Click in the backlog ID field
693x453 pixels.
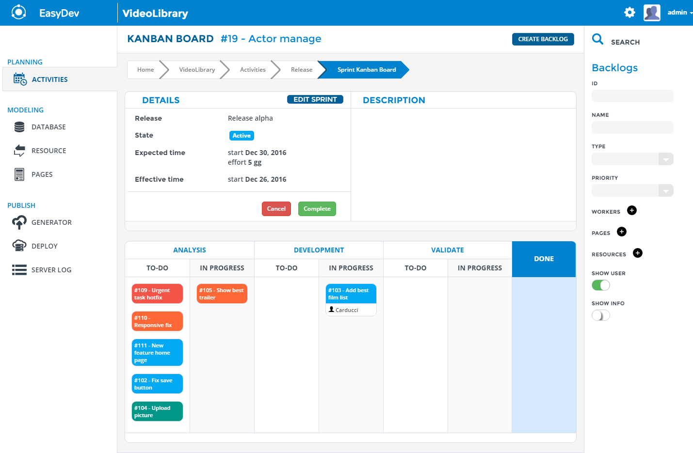click(632, 96)
